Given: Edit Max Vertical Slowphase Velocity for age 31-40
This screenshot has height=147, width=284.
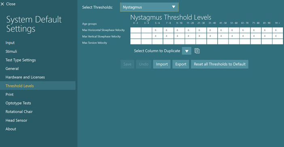Looking at the screenshot, I should [x=212, y=36].
